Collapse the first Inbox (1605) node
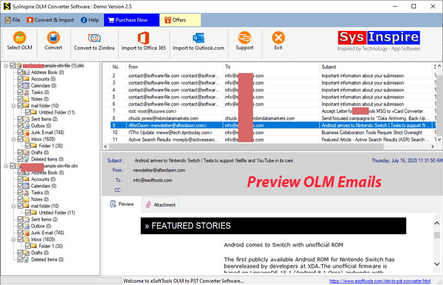This screenshot has height=285, width=443. tap(13, 139)
